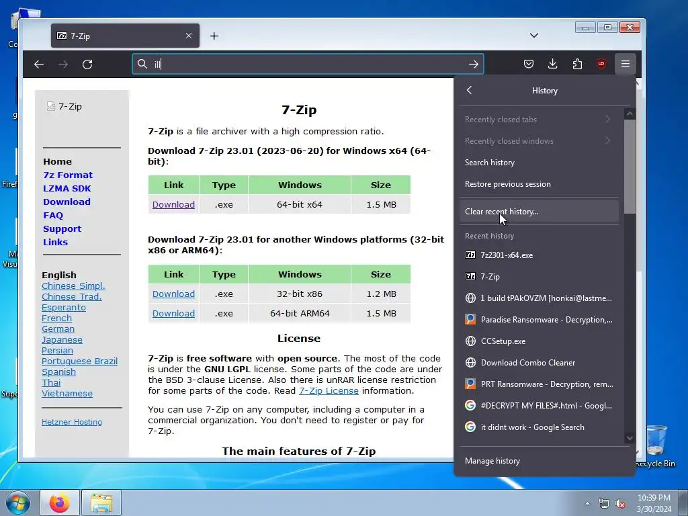Open Manage history
Image resolution: width=688 pixels, height=516 pixels.
pos(544,461)
